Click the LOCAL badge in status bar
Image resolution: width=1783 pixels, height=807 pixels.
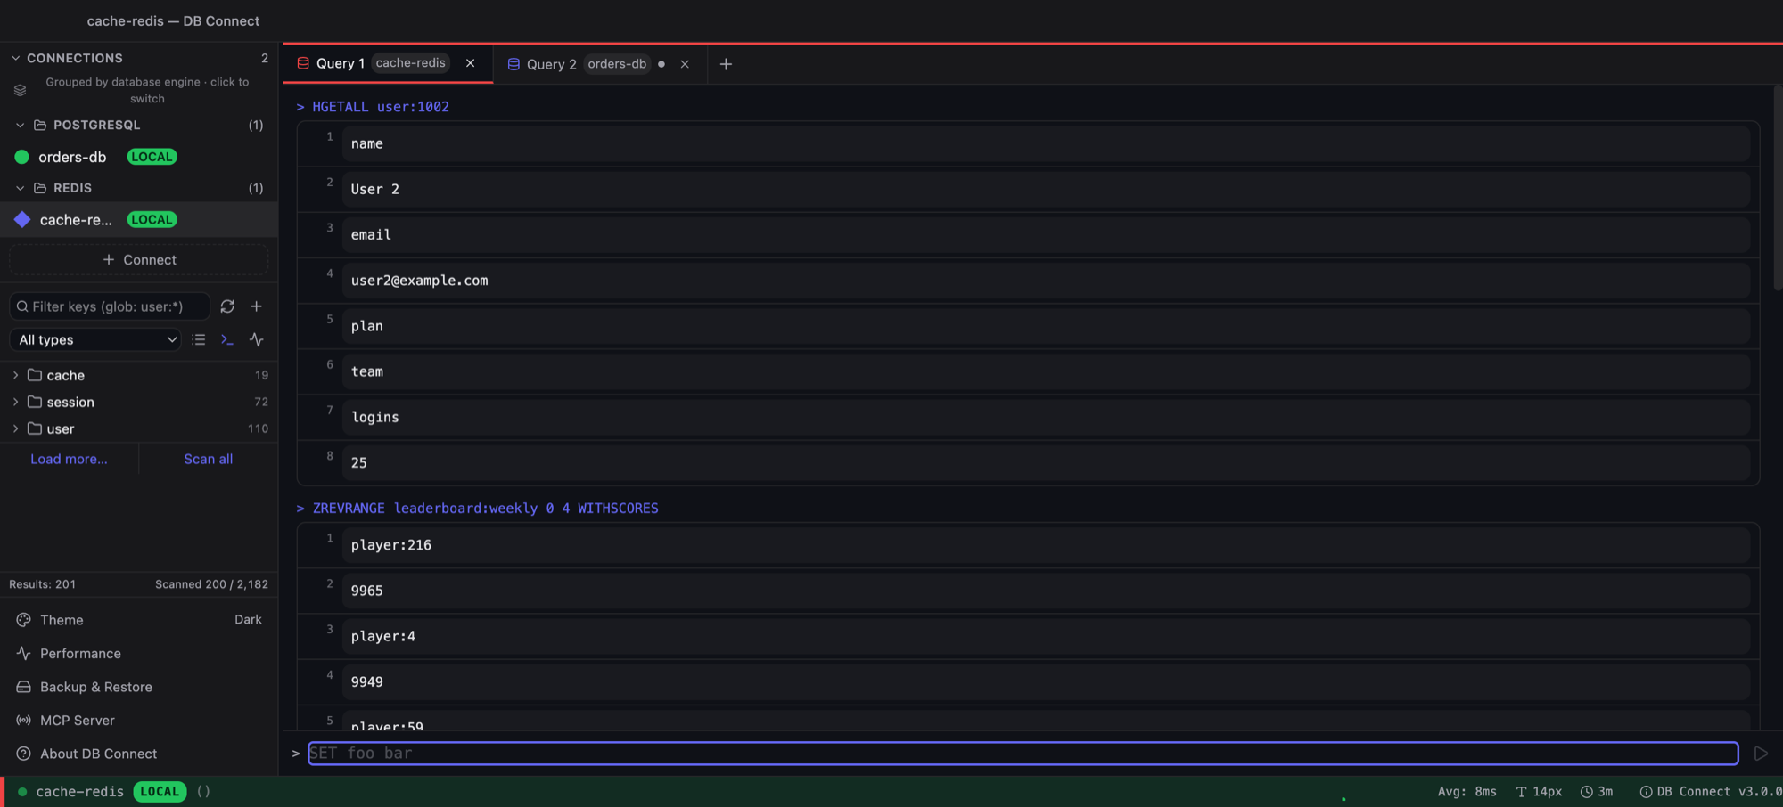point(160,791)
